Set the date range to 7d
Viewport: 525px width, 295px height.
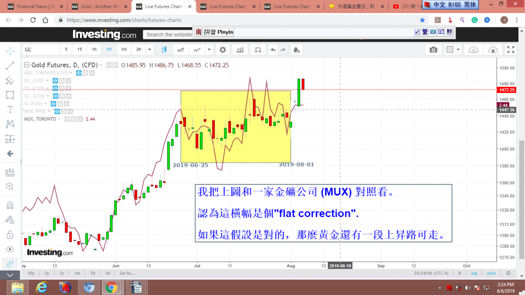click(92, 273)
